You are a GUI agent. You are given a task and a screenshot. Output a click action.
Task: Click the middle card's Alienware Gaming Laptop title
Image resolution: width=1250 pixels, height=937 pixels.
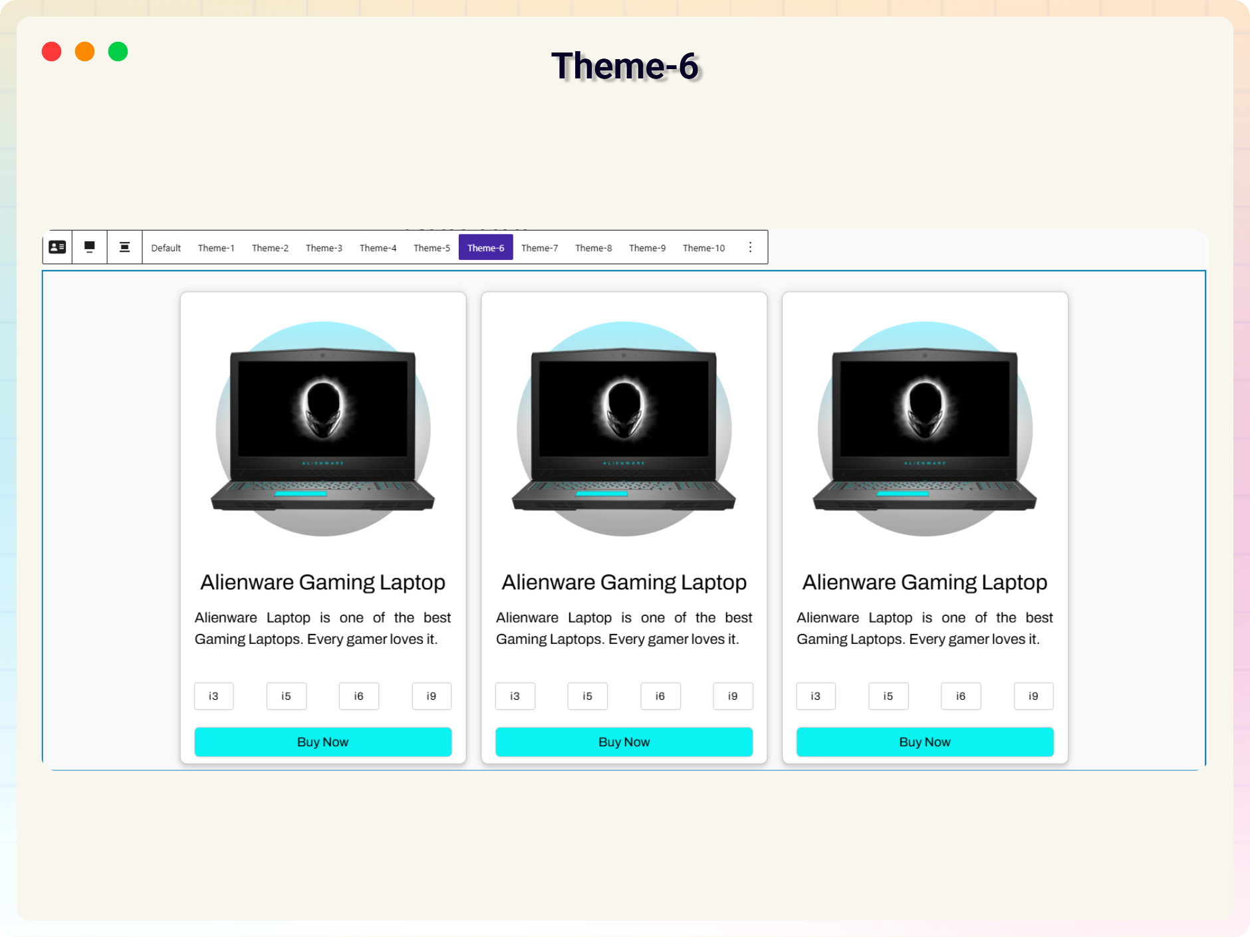coord(624,582)
